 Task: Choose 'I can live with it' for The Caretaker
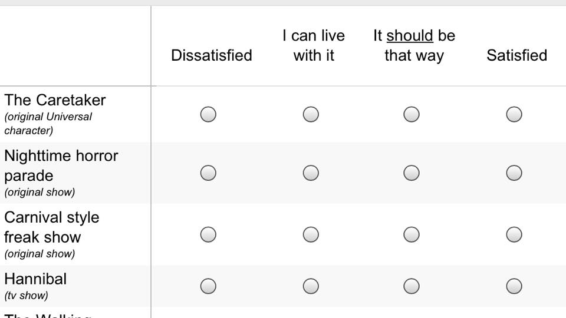(311, 114)
